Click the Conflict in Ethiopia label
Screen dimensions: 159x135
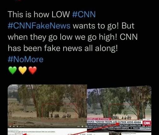tap(98, 119)
